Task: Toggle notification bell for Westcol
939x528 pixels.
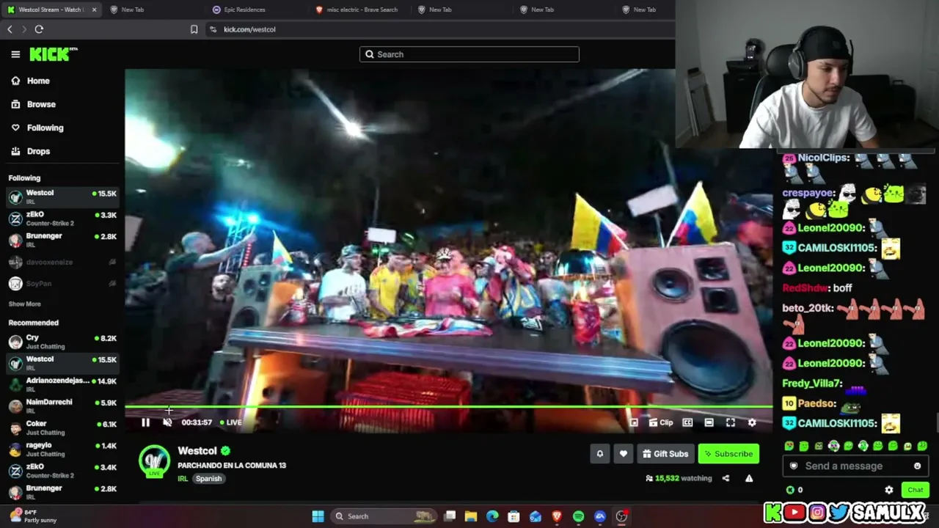Action: [599, 454]
